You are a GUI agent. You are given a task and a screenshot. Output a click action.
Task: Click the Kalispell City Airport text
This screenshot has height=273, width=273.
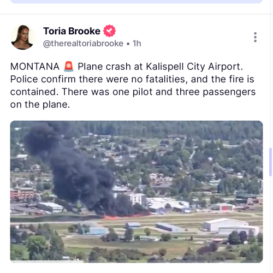[194, 67]
